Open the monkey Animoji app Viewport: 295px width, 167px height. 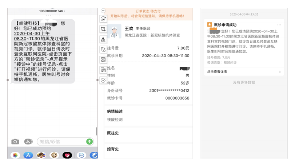[x=54, y=155]
